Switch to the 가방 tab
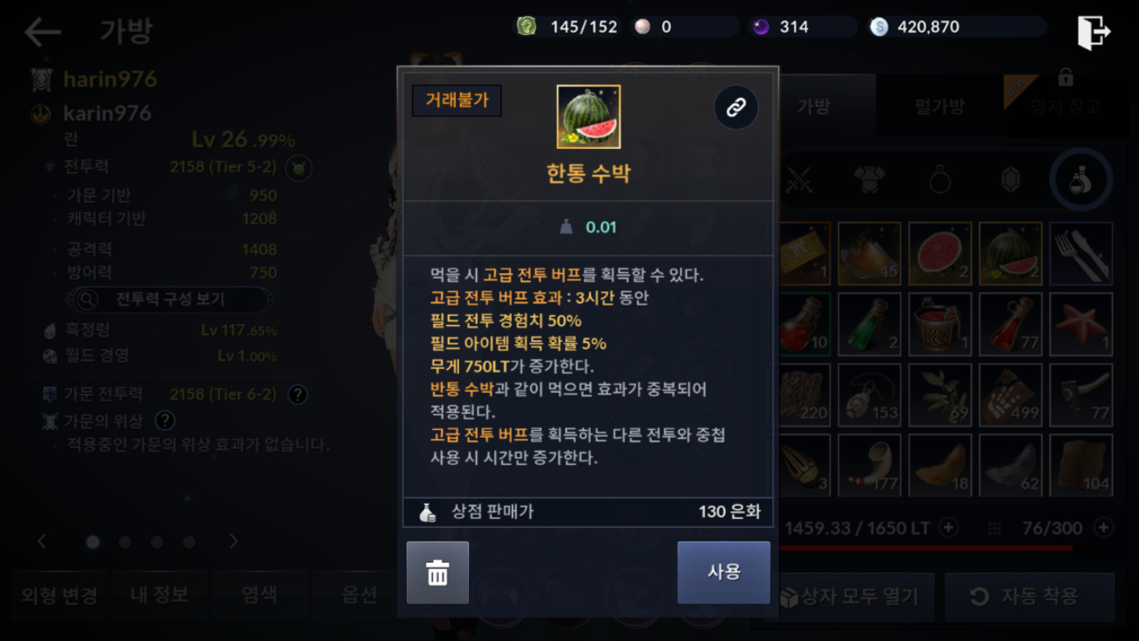The height and width of the screenshot is (641, 1139). (814, 106)
